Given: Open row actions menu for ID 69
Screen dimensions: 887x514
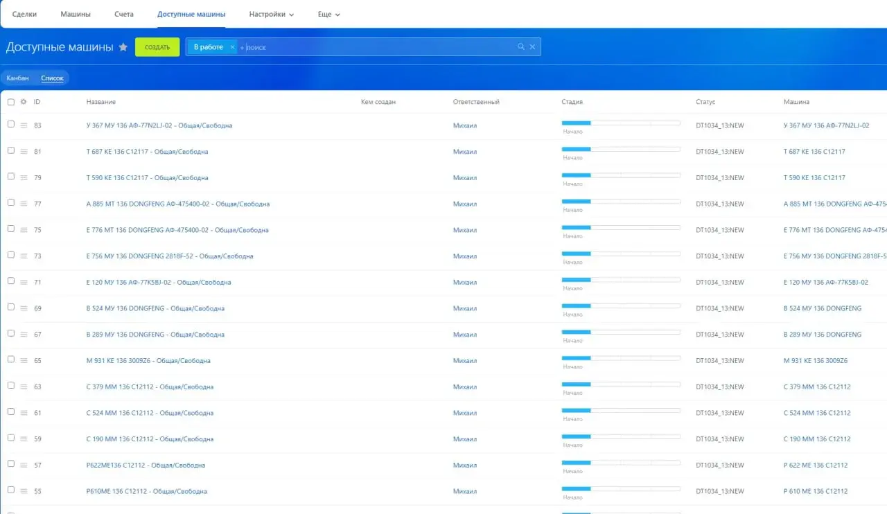Looking at the screenshot, I should (24, 308).
